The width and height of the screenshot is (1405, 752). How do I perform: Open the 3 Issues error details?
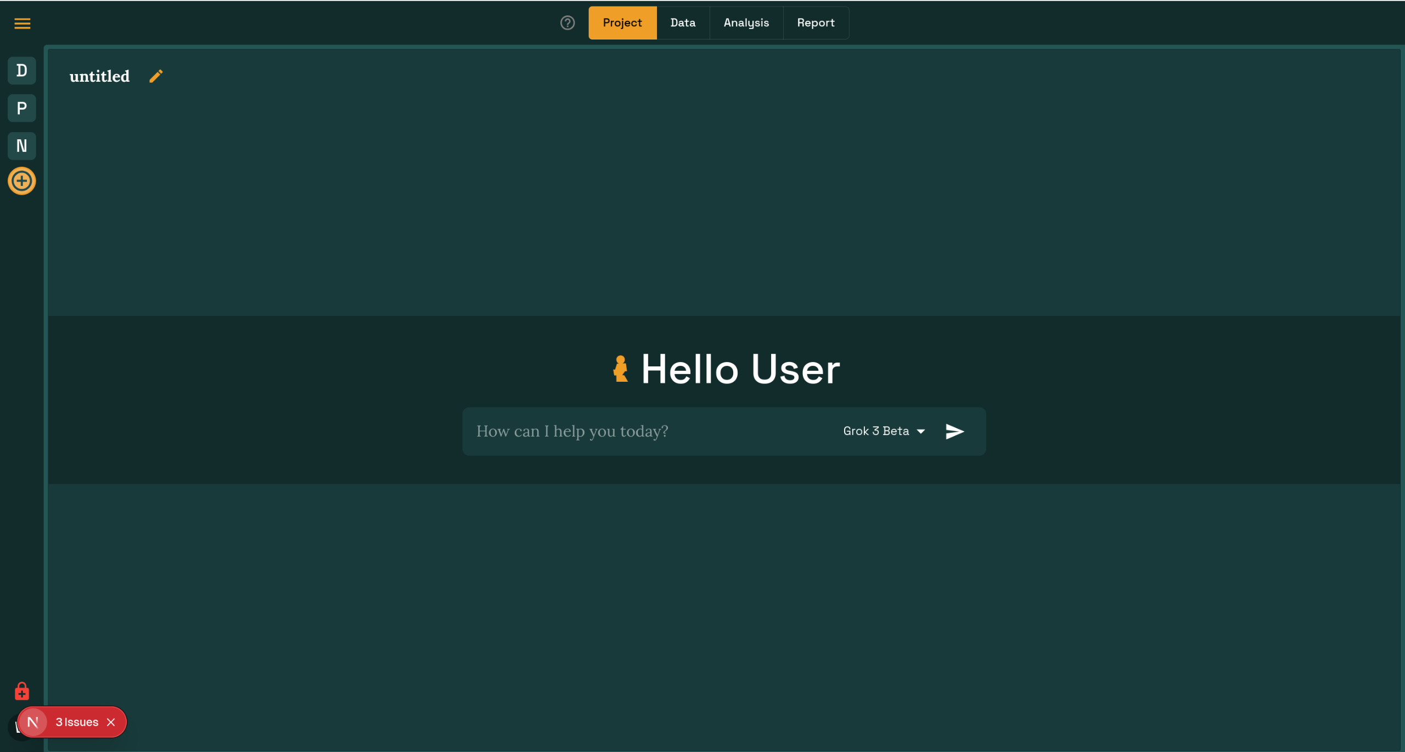click(x=77, y=722)
